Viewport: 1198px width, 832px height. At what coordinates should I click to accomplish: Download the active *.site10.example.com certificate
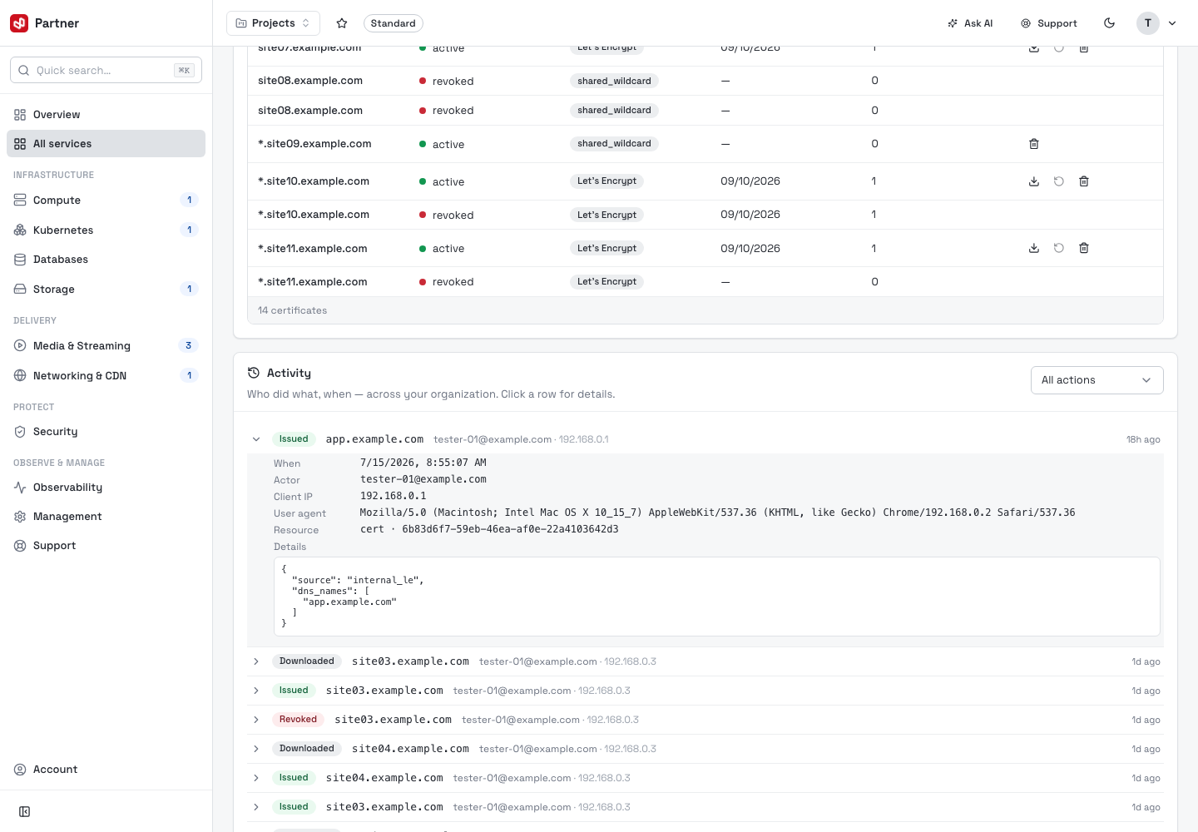1034,181
